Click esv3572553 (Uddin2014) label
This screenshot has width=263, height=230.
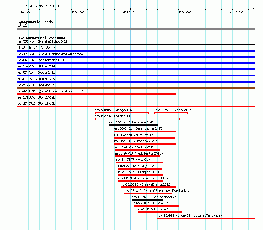(37, 66)
